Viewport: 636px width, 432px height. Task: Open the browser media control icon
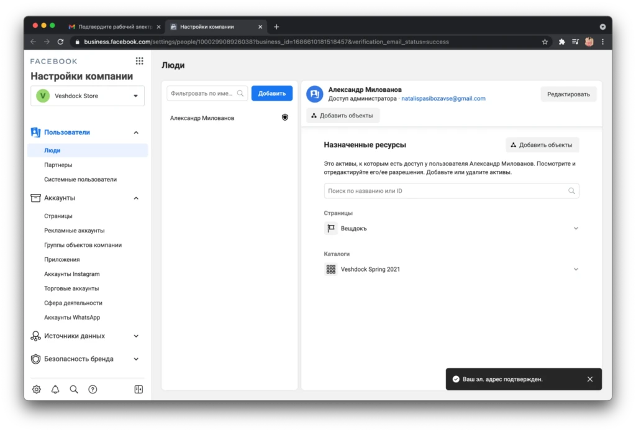[575, 42]
